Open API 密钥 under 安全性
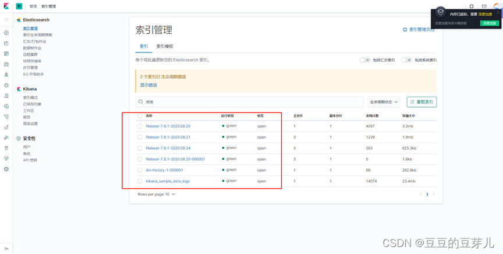 click(x=30, y=160)
